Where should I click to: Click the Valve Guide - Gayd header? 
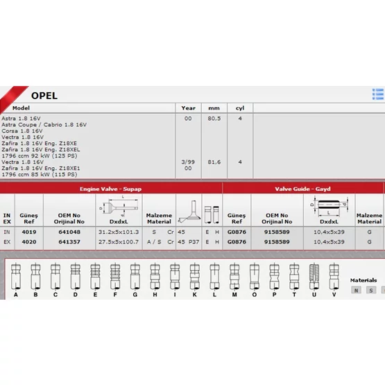click(x=302, y=189)
